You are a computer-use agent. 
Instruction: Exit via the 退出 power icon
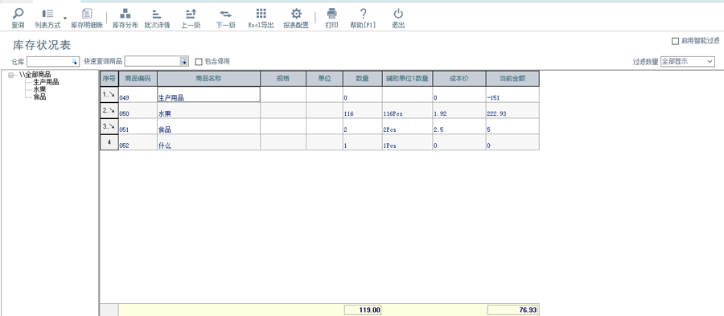coord(398,14)
